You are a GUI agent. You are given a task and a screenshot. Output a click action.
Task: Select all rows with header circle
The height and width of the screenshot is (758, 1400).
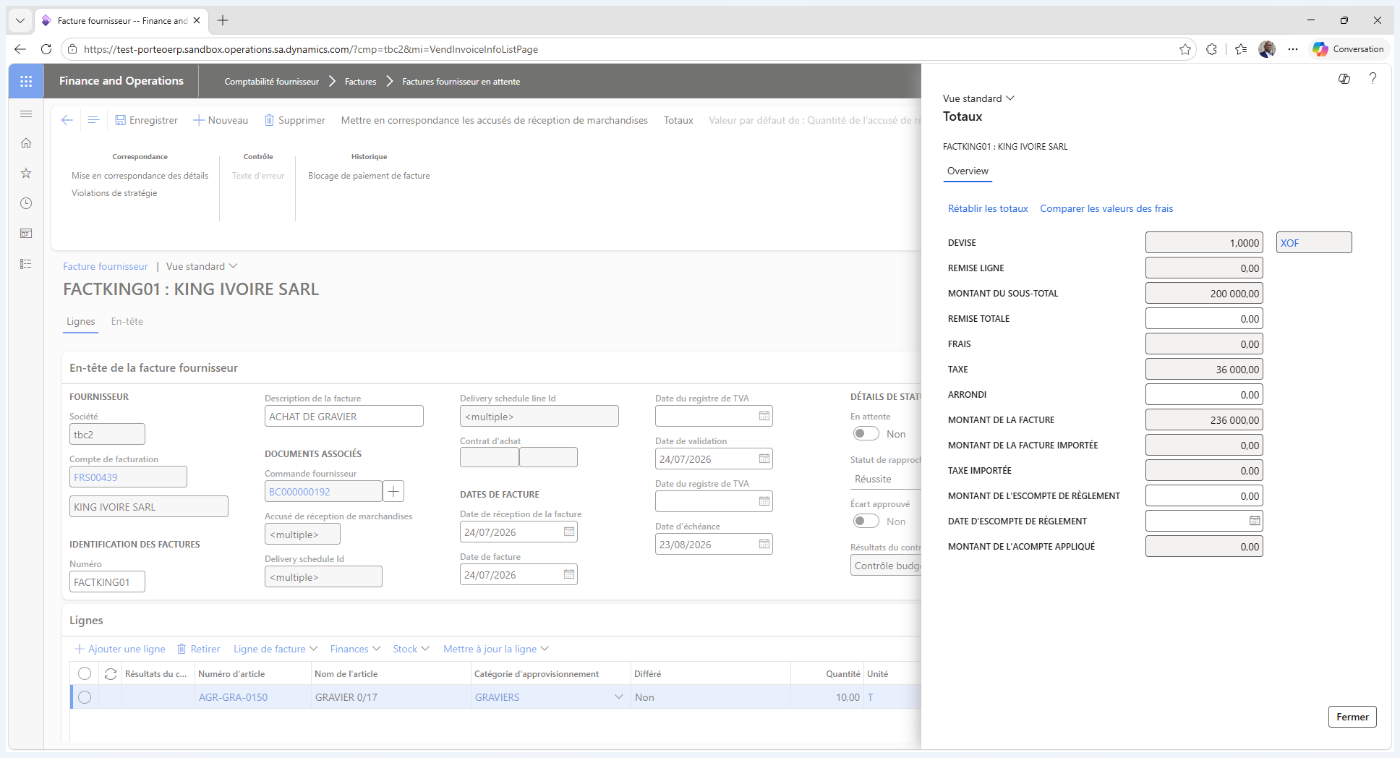(85, 674)
